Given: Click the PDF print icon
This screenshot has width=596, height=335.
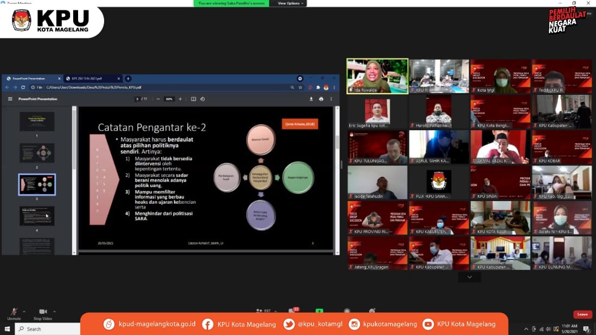Looking at the screenshot, I should coord(321,99).
